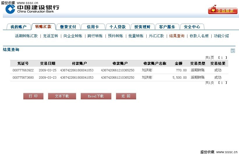This screenshot has width=239, height=155.
Task: Click the 公益捐款 charity donation banner
Action: (x=223, y=10)
